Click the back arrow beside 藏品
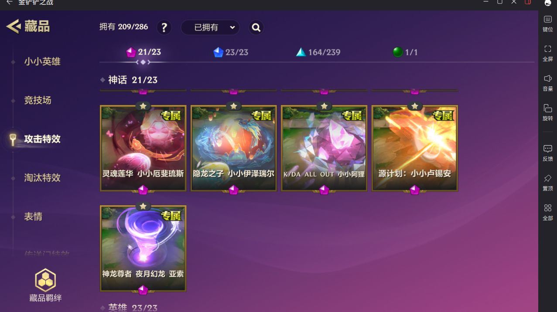Viewport: 557px width, 312px height. tap(13, 27)
